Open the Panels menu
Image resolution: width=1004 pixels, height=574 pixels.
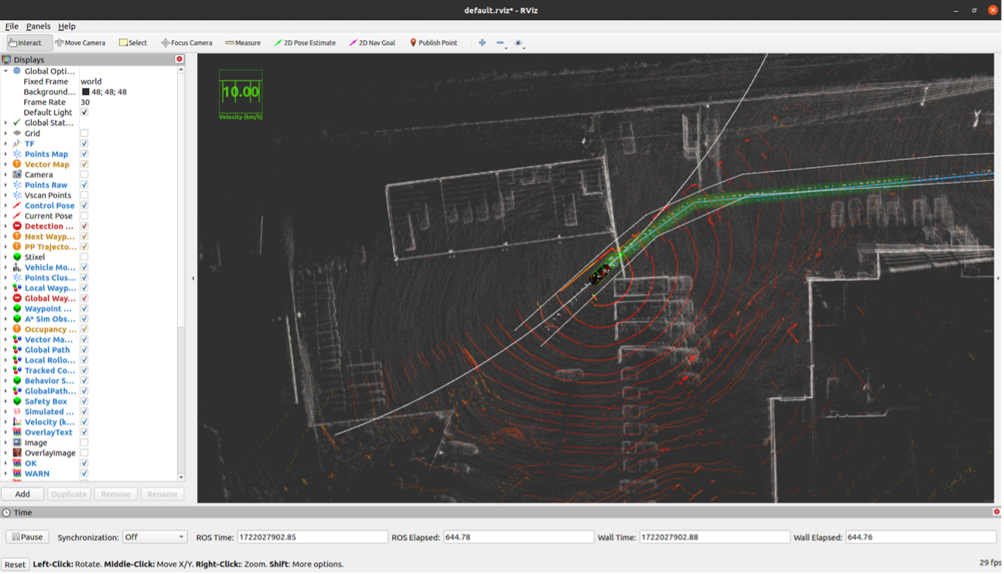coord(38,26)
